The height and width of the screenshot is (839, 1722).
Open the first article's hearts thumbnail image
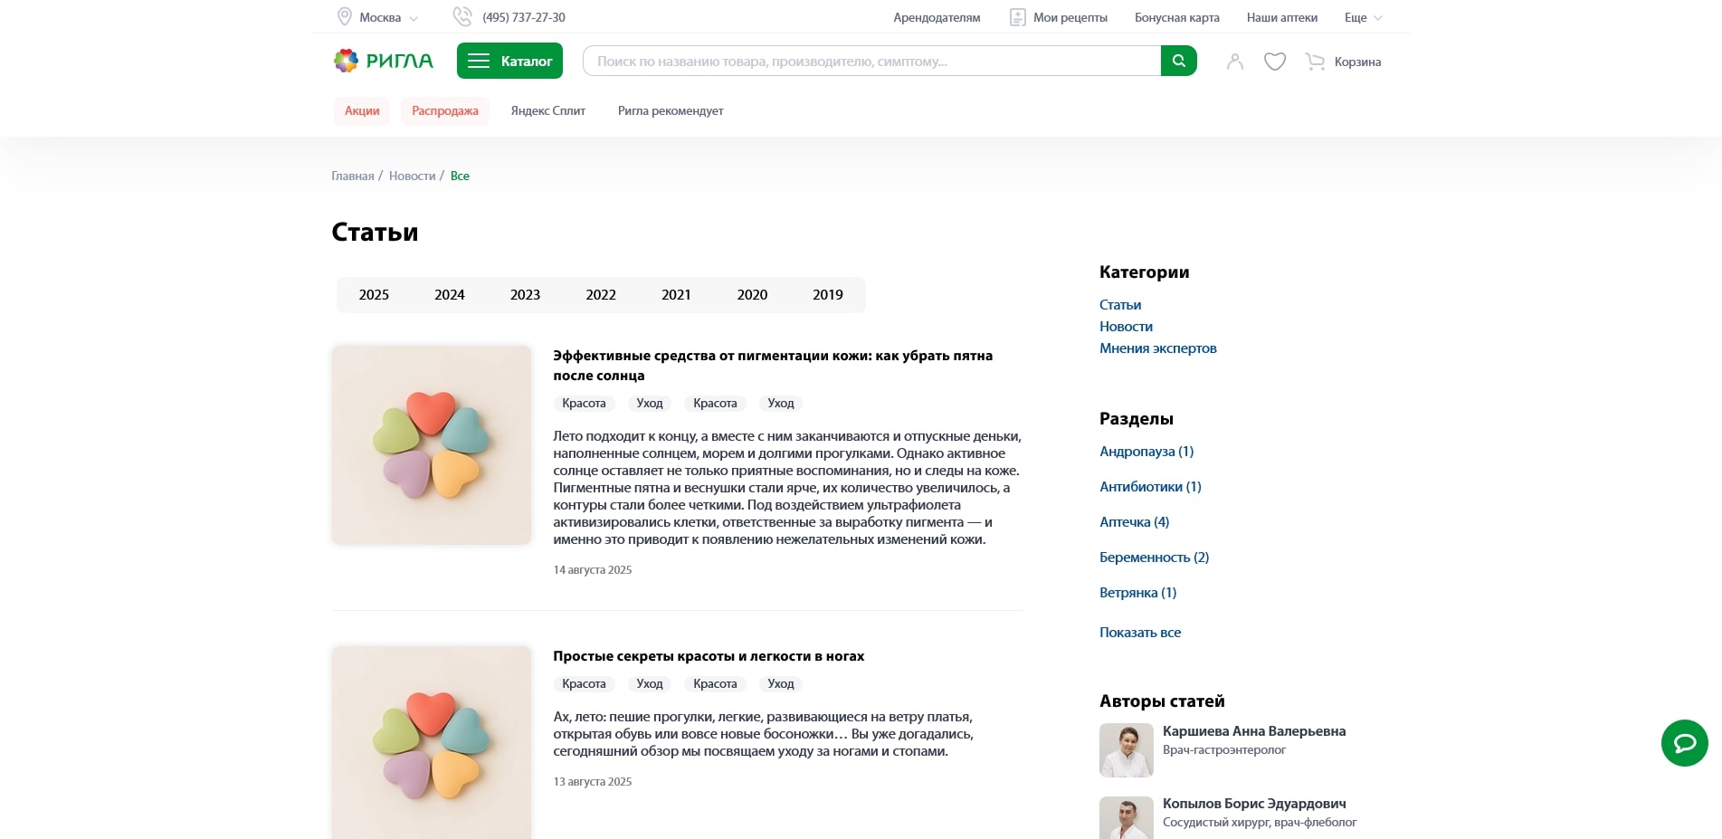click(x=432, y=444)
